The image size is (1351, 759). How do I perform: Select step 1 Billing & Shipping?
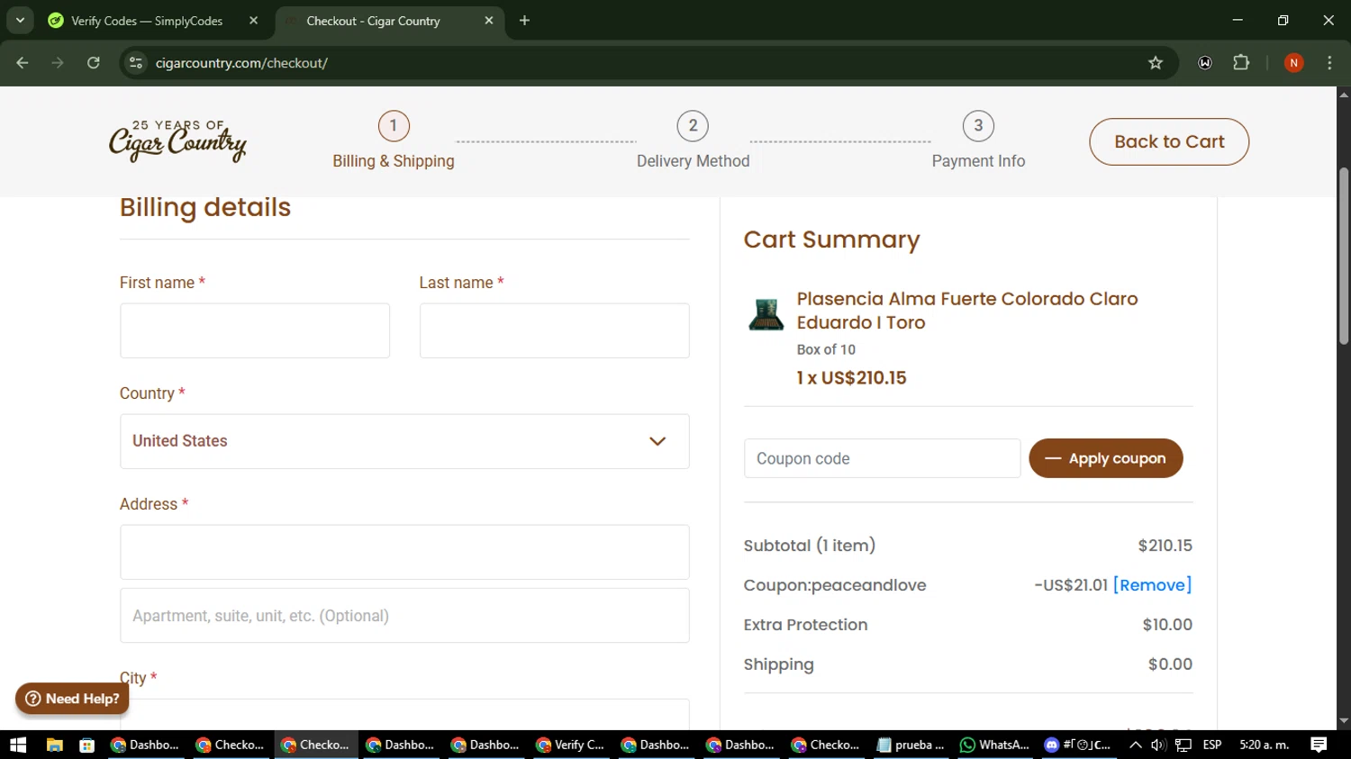[394, 140]
